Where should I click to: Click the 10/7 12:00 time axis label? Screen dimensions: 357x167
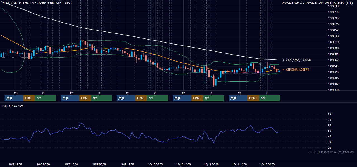point(15,164)
